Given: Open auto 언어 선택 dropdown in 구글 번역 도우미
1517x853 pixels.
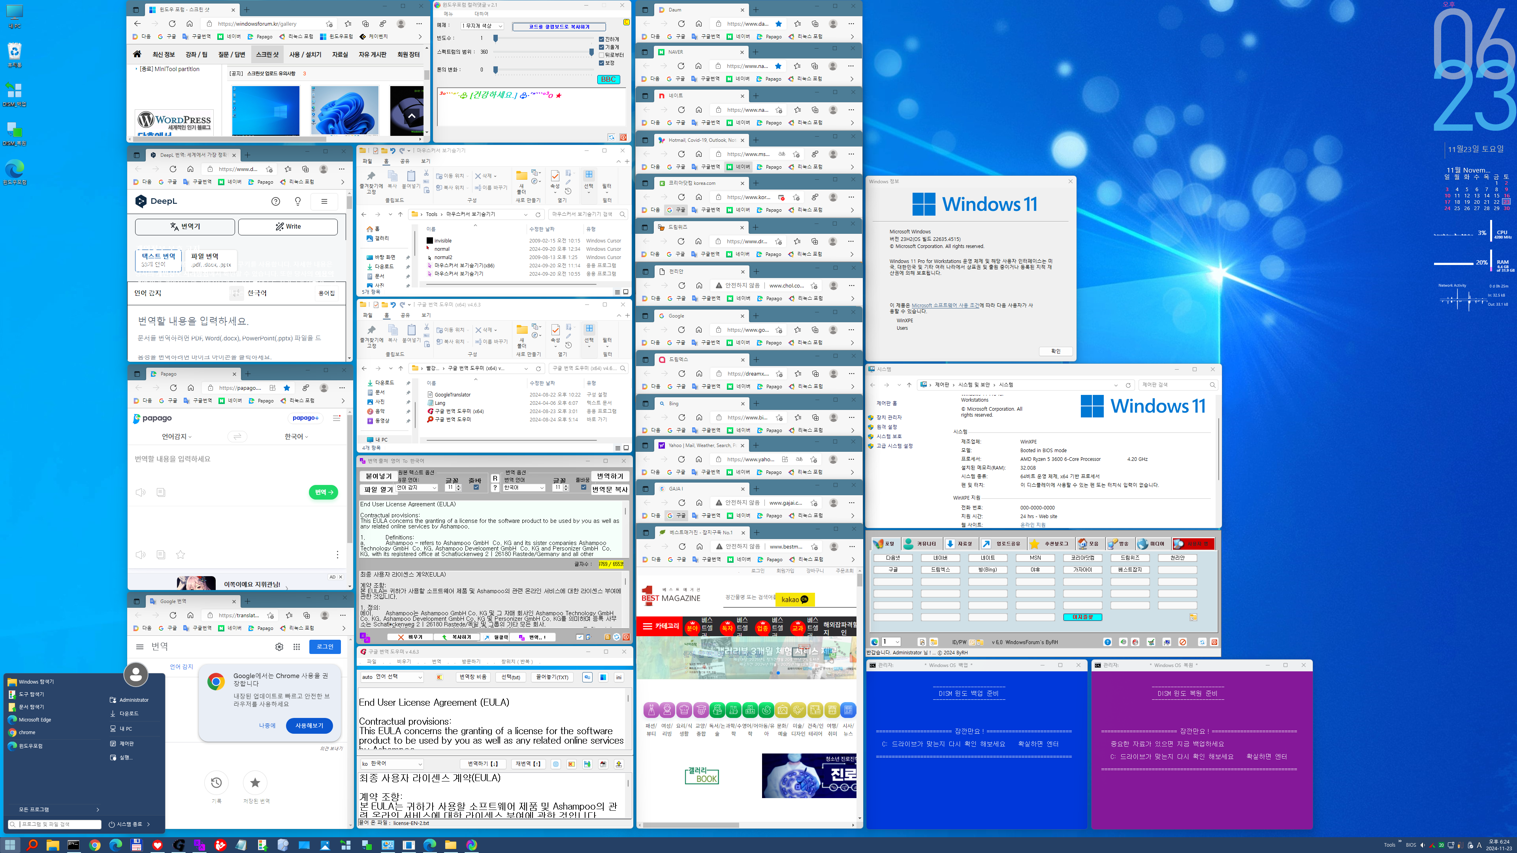Looking at the screenshot, I should point(391,677).
